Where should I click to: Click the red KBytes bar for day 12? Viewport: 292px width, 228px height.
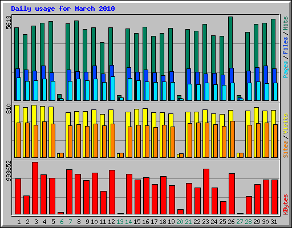(x=112, y=192)
